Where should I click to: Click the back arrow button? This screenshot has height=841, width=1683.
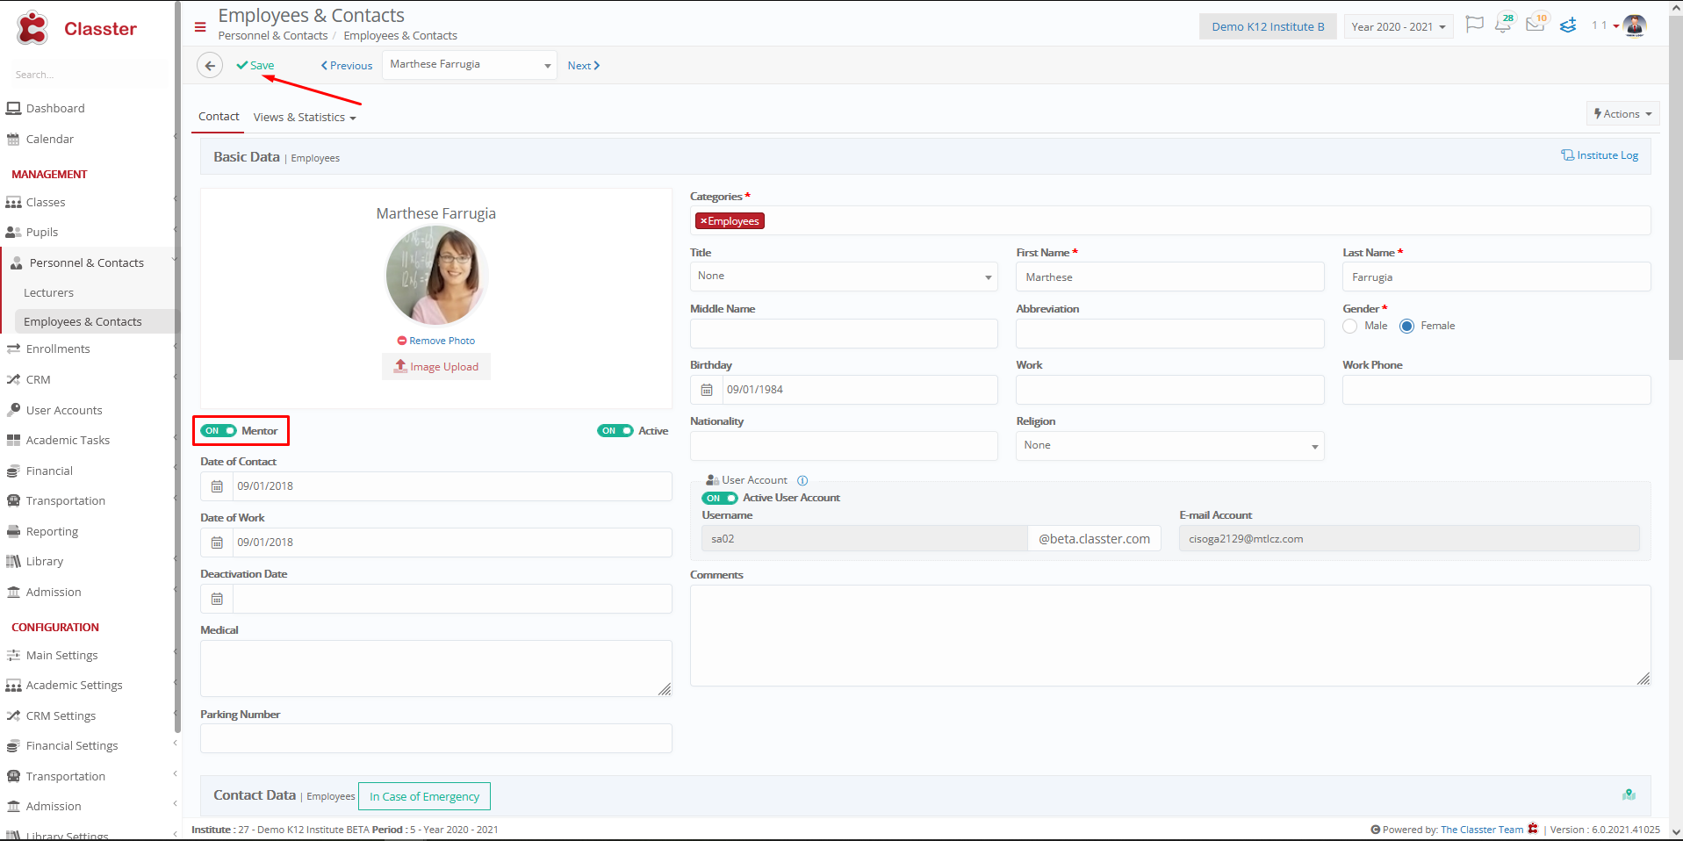(x=210, y=66)
